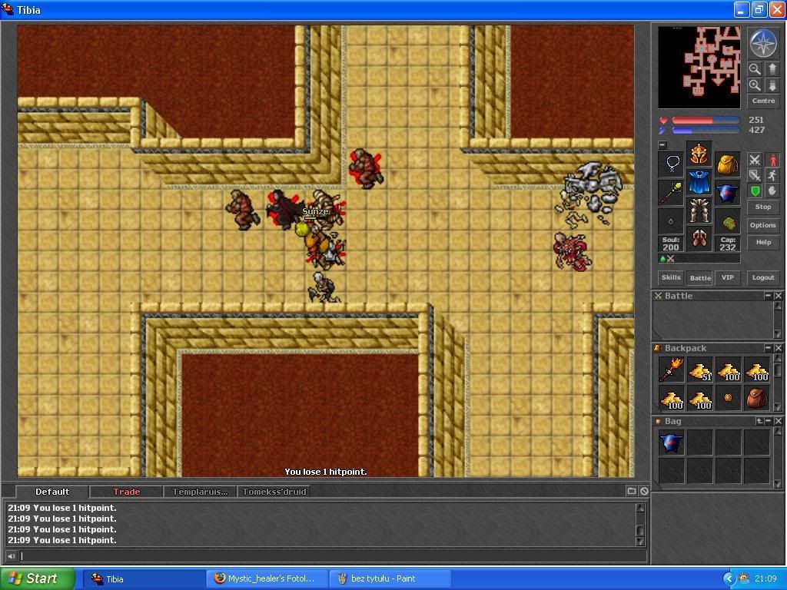Zoom out the minimap

[x=755, y=68]
